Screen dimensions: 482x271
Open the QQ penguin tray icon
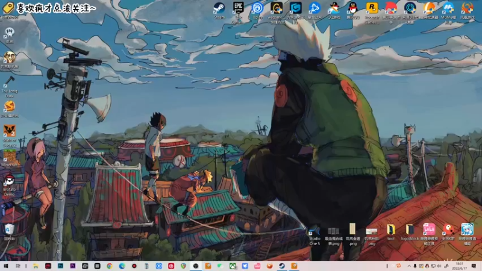click(427, 266)
